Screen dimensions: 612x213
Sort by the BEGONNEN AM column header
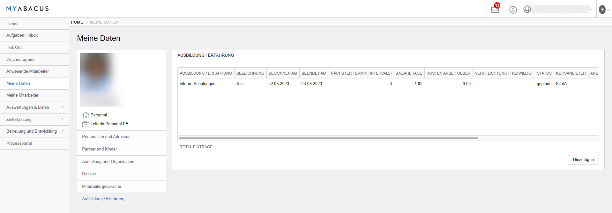[283, 73]
